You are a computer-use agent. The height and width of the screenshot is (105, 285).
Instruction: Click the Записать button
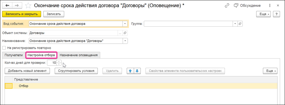(x=54, y=14)
